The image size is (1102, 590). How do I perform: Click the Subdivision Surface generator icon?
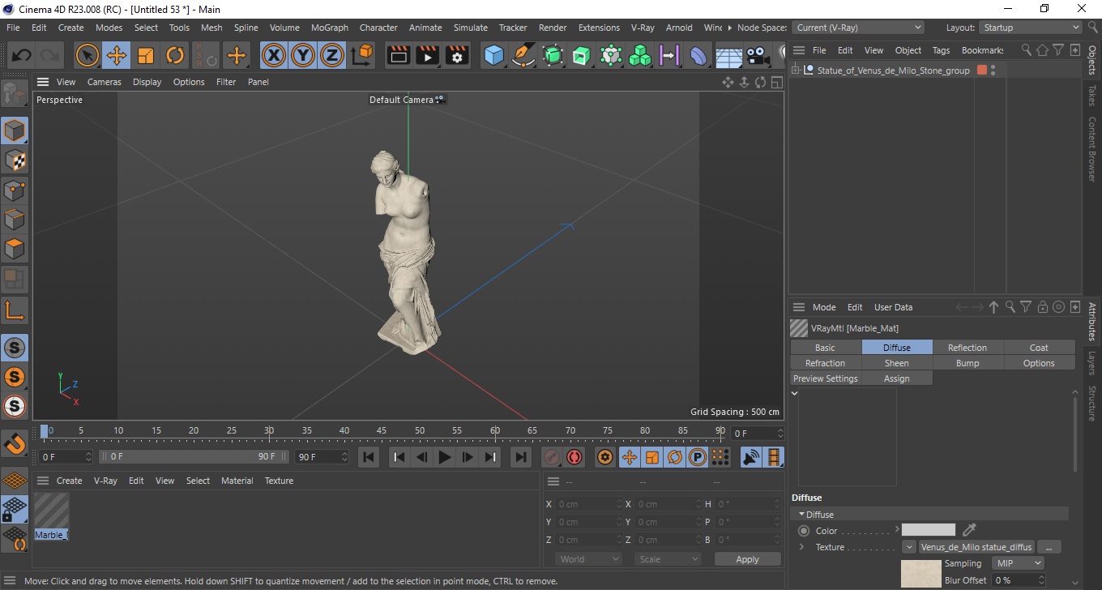coord(553,55)
